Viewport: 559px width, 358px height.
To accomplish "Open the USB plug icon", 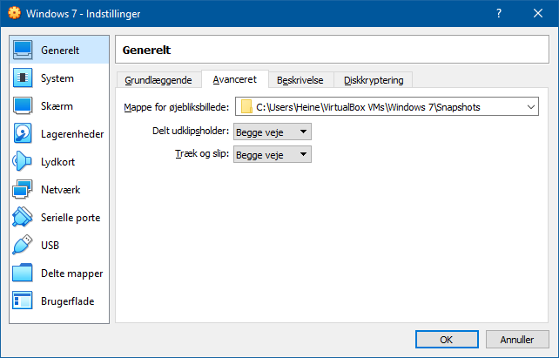I will tap(22, 245).
